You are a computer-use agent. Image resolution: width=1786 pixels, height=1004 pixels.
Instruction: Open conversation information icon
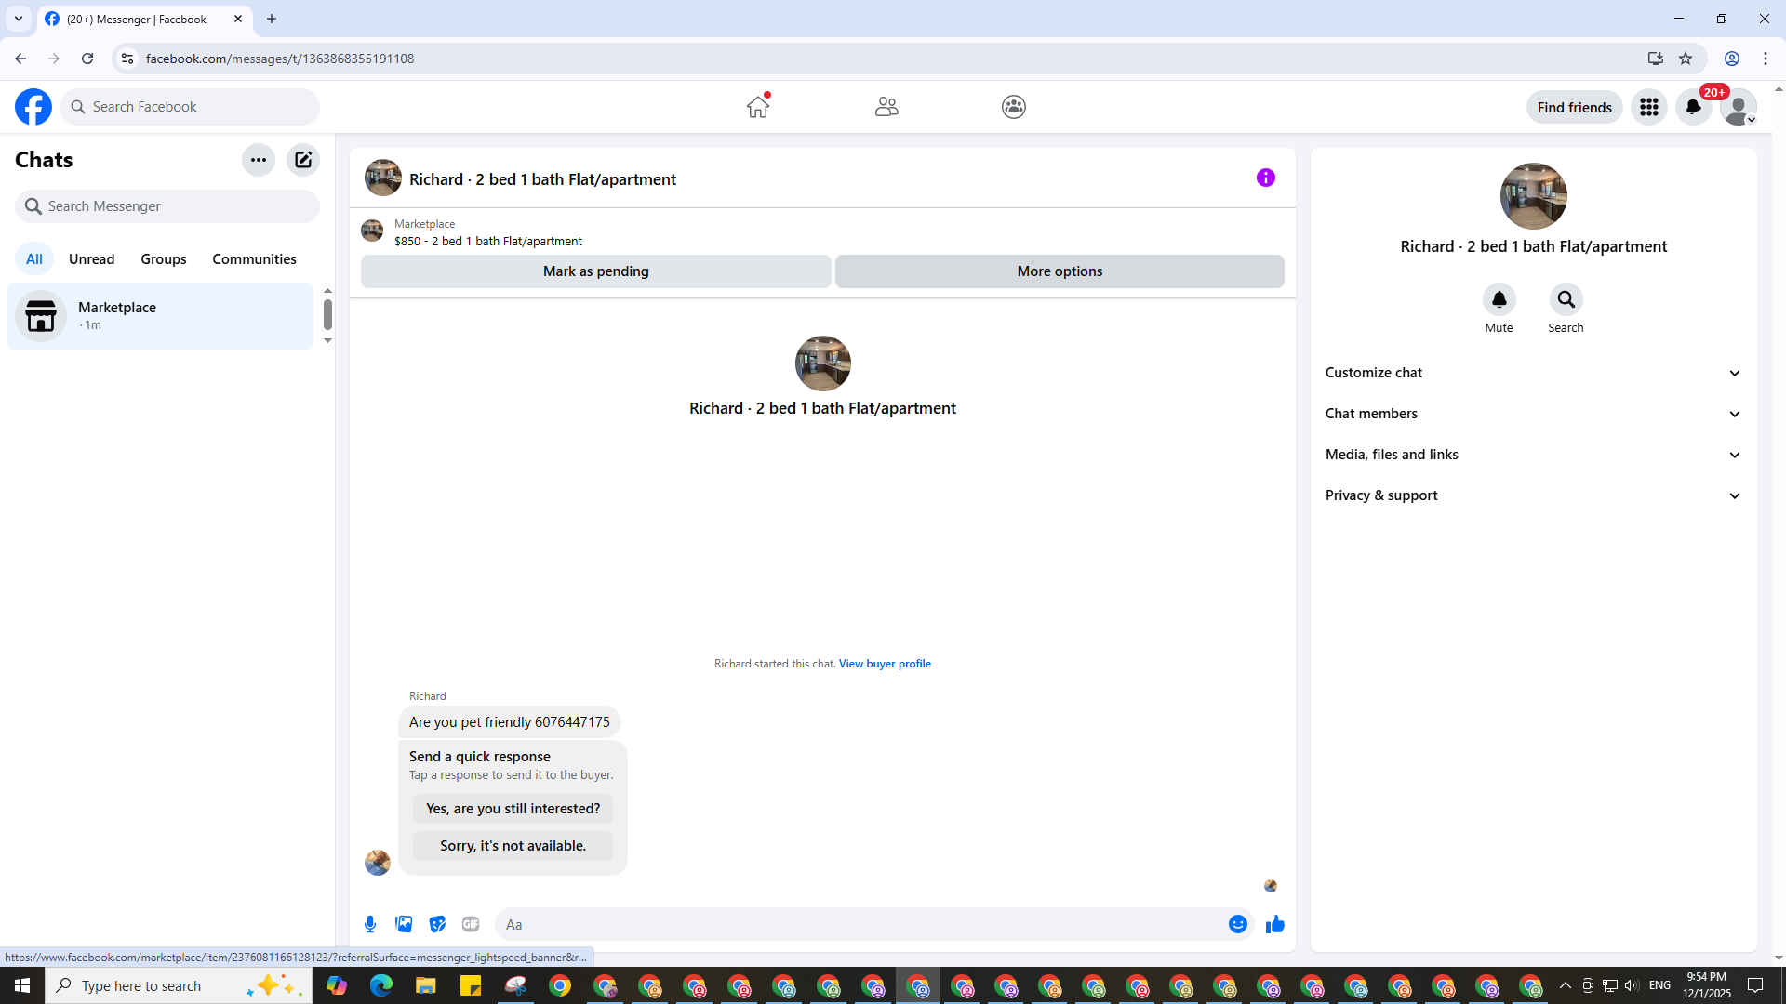pyautogui.click(x=1266, y=178)
